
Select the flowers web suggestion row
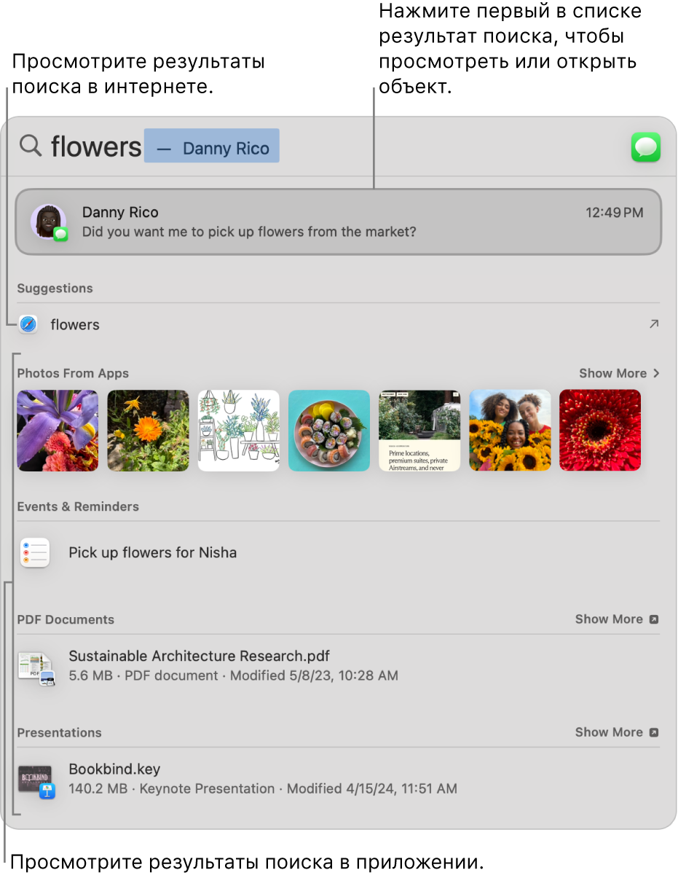coord(339,325)
